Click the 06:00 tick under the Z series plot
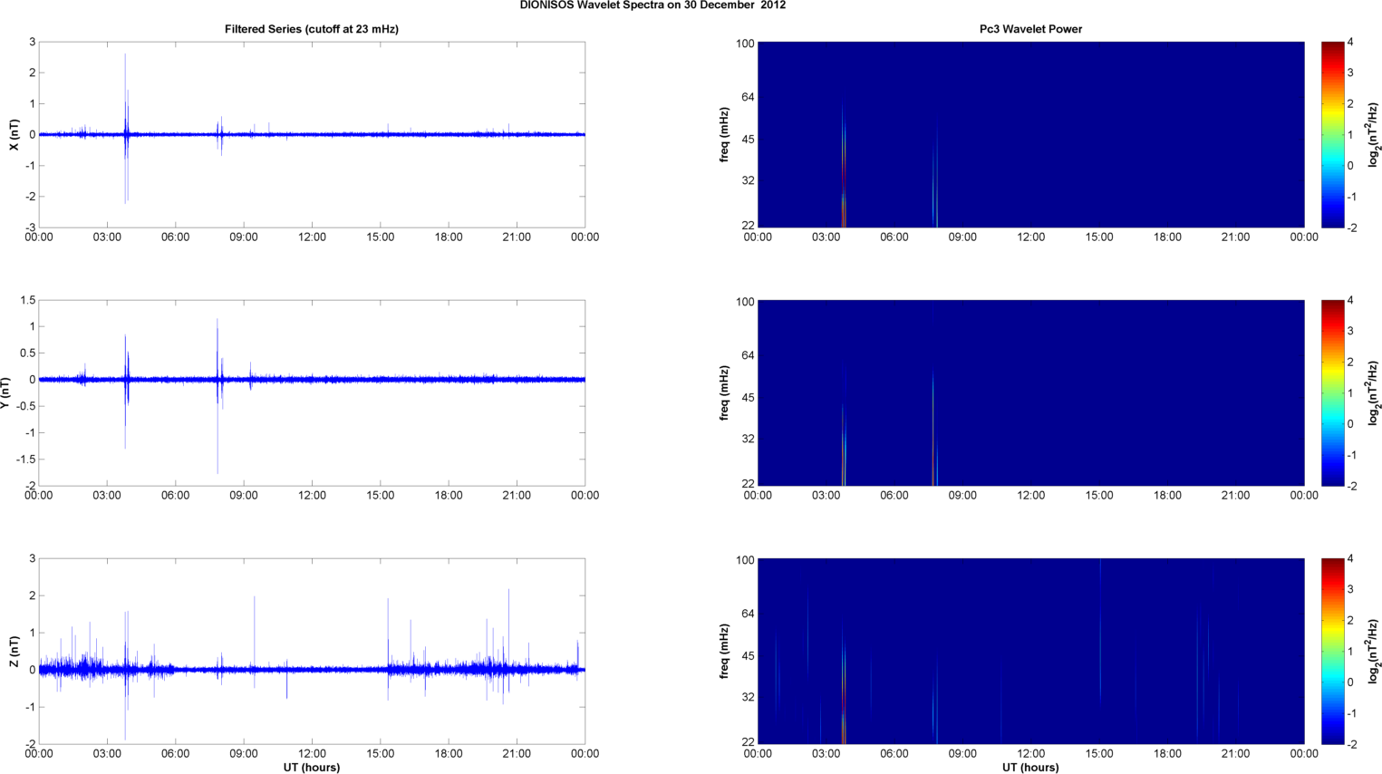This screenshot has width=1382, height=774. point(175,754)
